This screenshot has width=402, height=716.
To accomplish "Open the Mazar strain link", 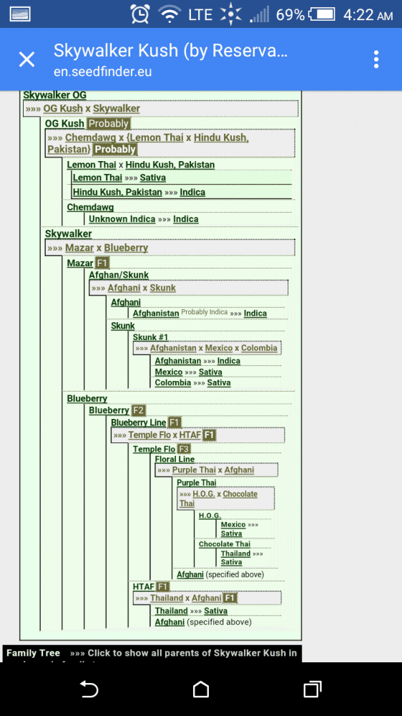I will coord(80,263).
